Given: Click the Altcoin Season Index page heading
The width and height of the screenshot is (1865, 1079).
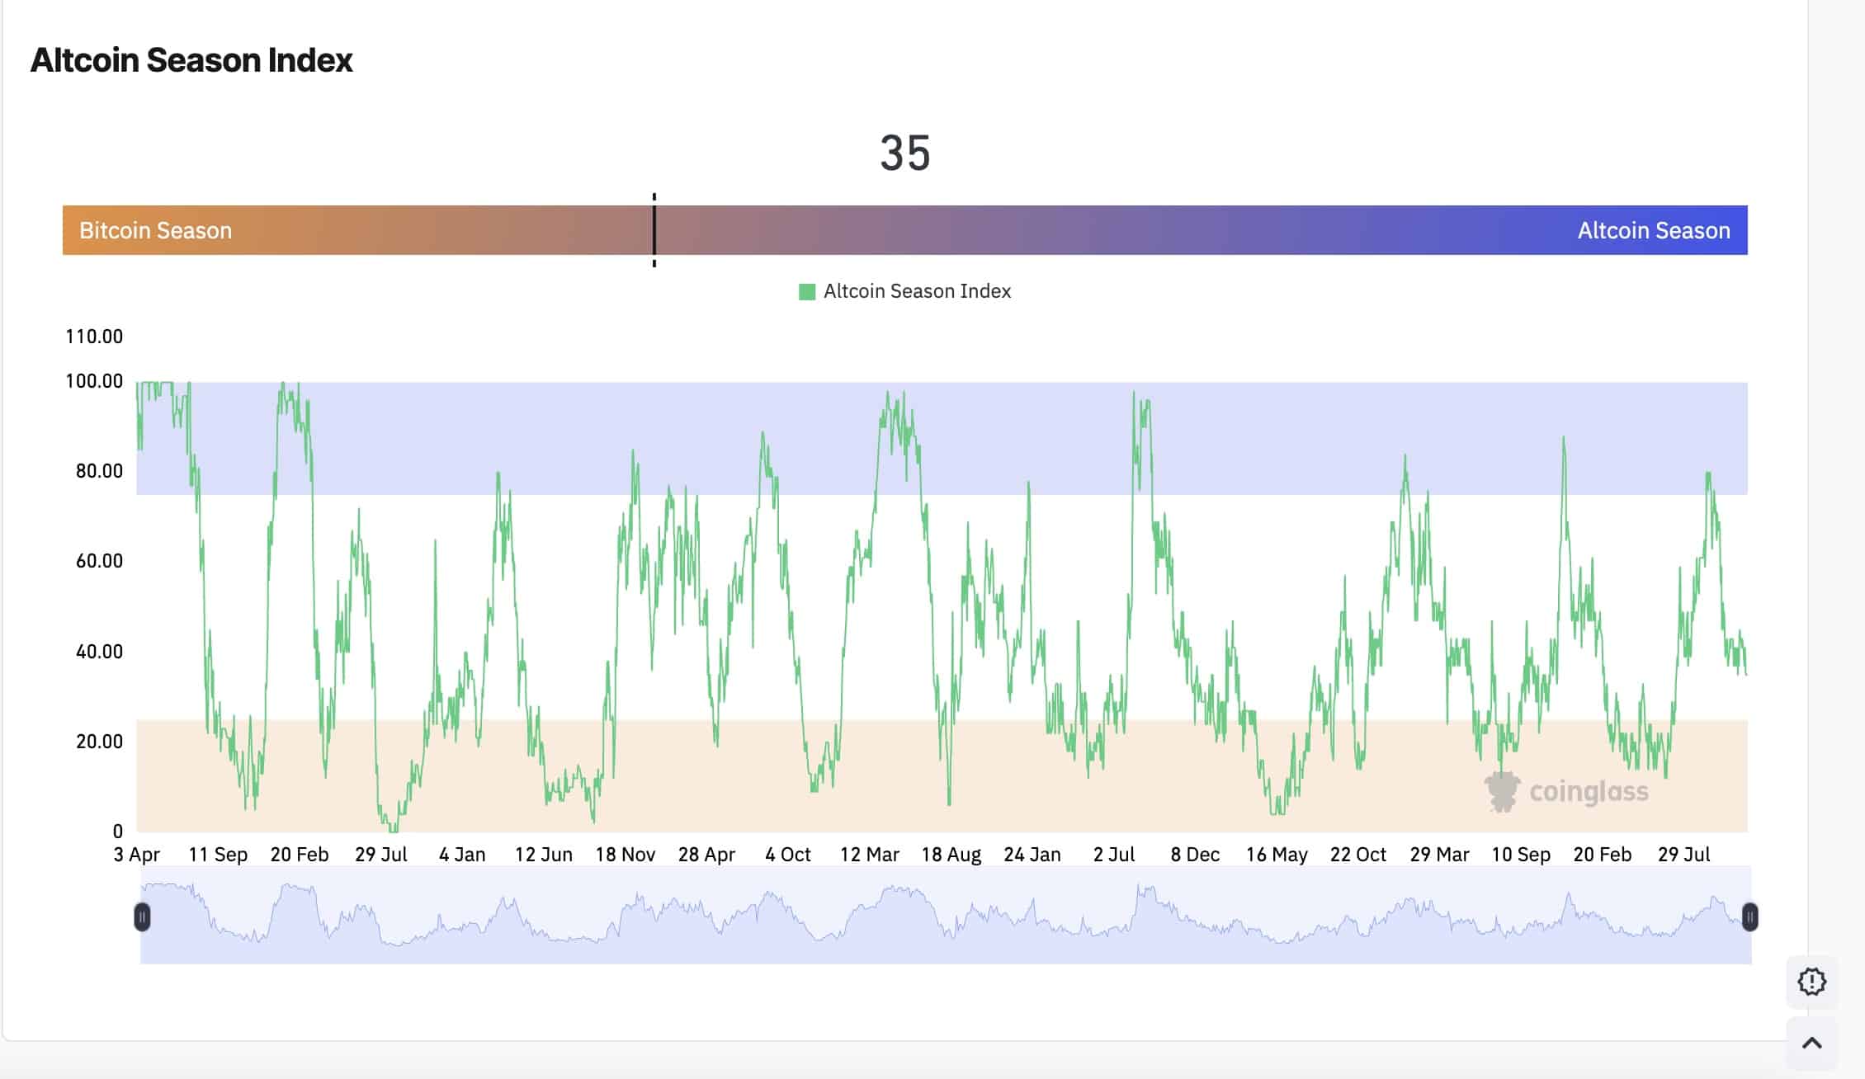Looking at the screenshot, I should (x=191, y=60).
